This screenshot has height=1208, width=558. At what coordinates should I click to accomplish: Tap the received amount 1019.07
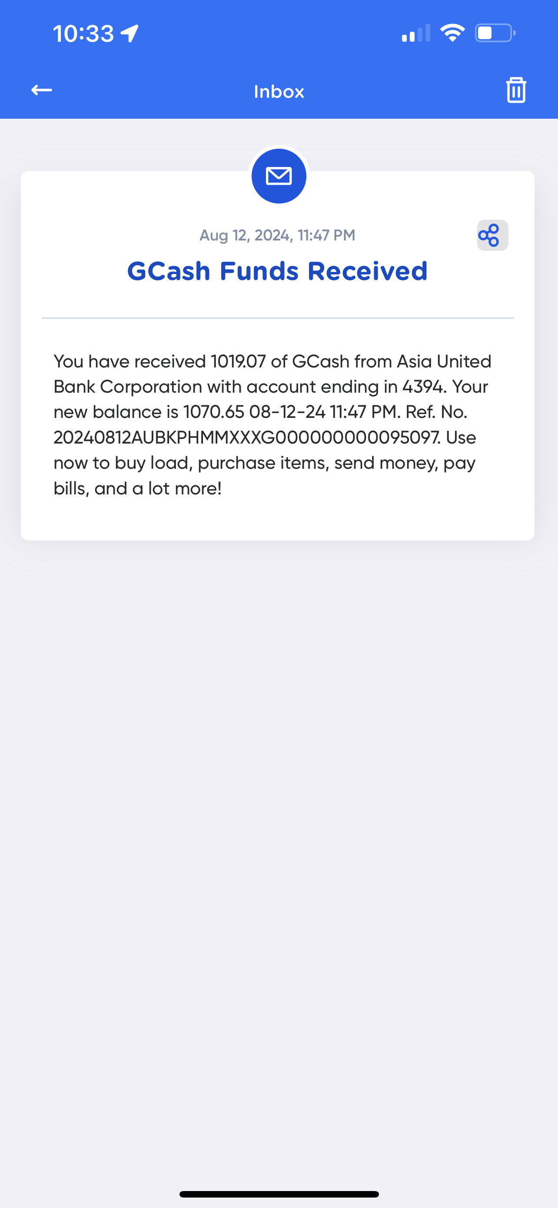[x=239, y=361]
